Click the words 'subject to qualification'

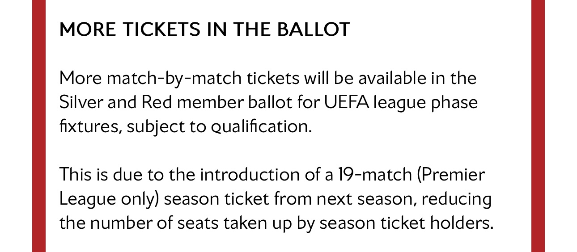pos(218,127)
